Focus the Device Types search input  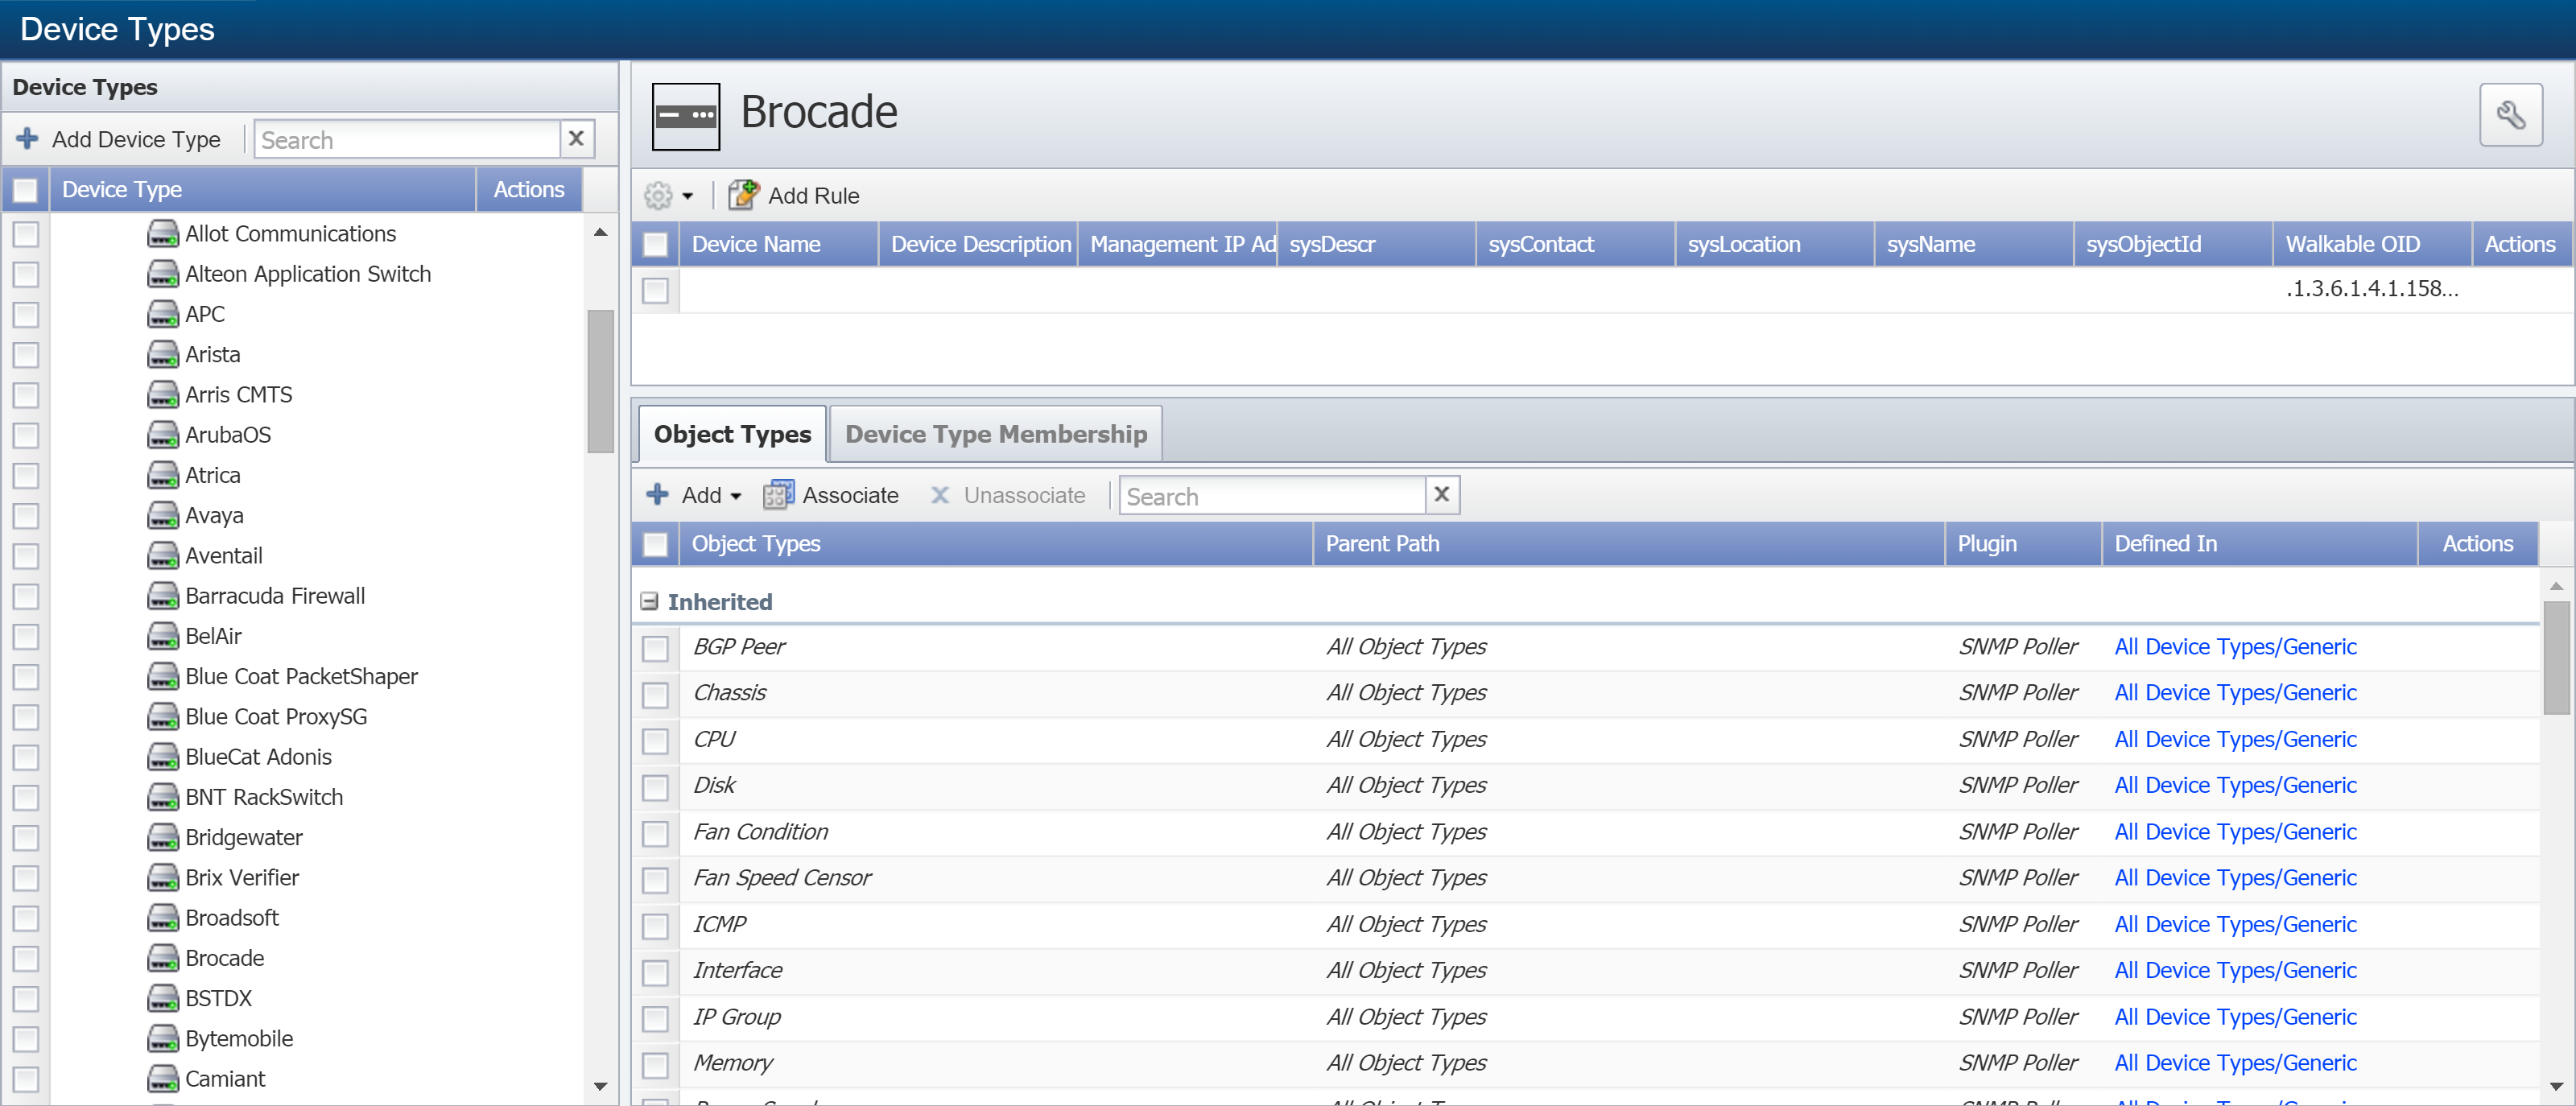(407, 139)
